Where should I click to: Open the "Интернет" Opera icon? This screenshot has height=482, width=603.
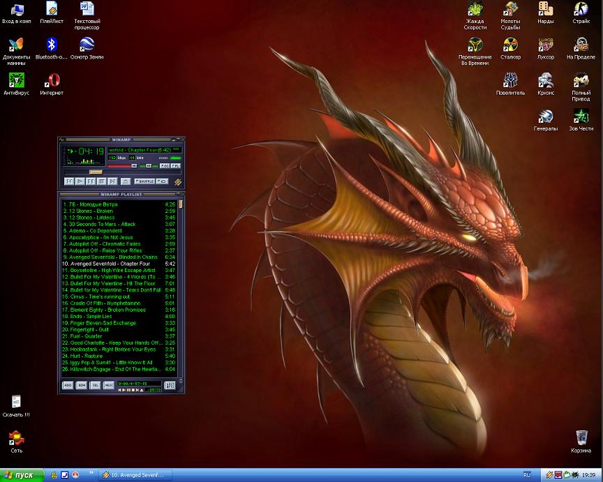point(52,84)
